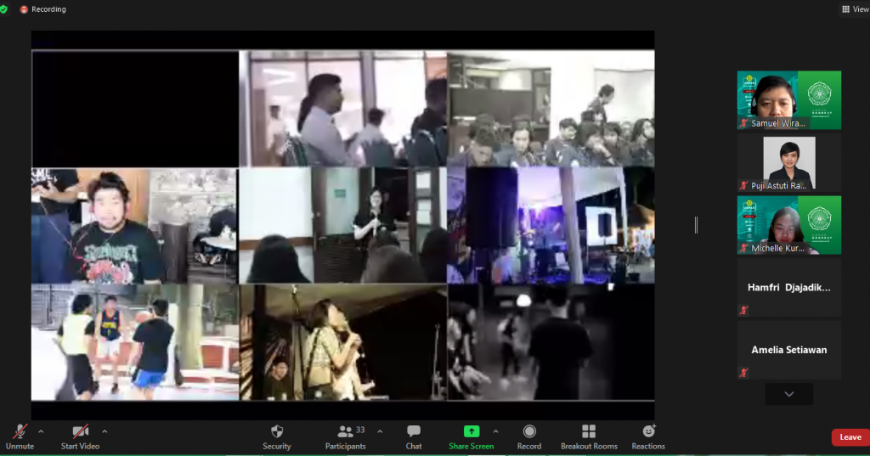The image size is (870, 456).
Task: Select Amelia Setiawan's participant tile
Action: 788,350
